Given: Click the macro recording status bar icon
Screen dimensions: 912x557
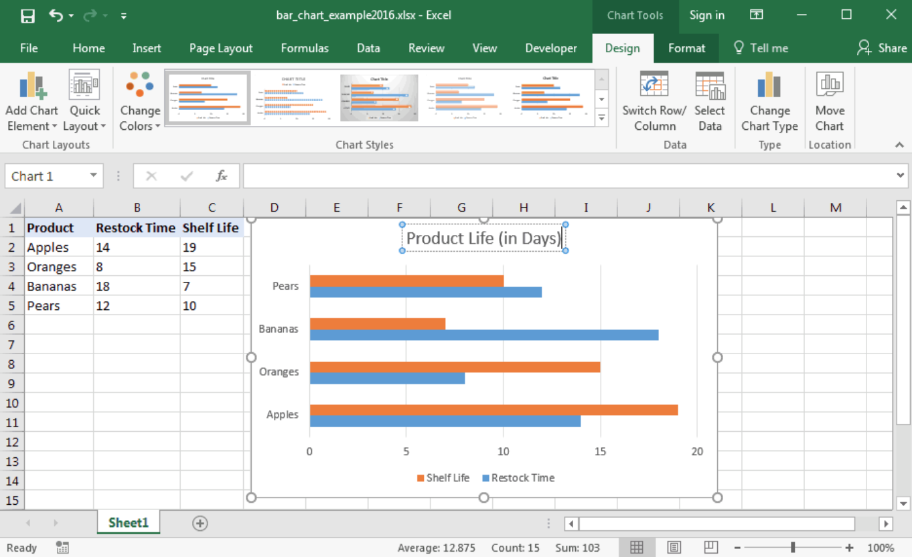Looking at the screenshot, I should (63, 548).
